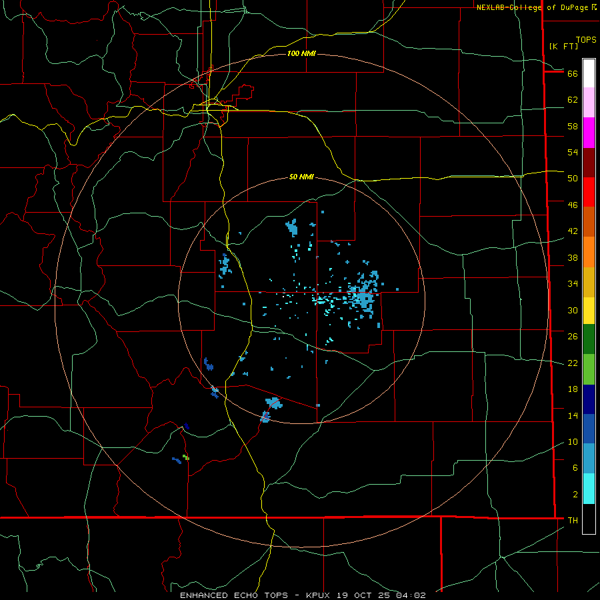The height and width of the screenshot is (600, 600).
Task: Click the gold legend swatch
Action: pos(589,283)
